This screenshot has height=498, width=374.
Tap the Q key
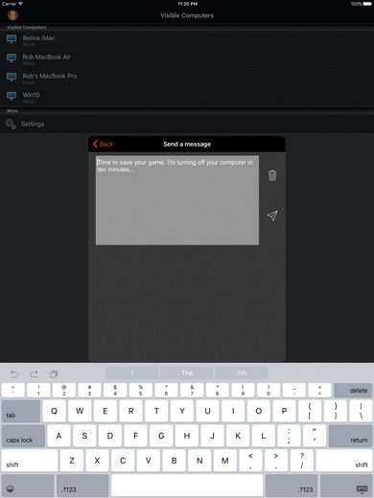point(55,411)
